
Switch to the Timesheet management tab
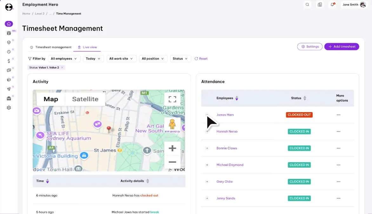coord(53,47)
